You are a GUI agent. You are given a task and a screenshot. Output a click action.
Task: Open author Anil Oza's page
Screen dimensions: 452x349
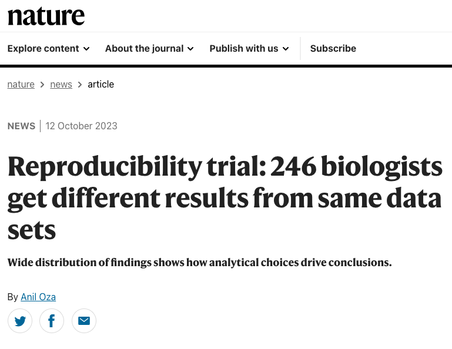pos(38,297)
